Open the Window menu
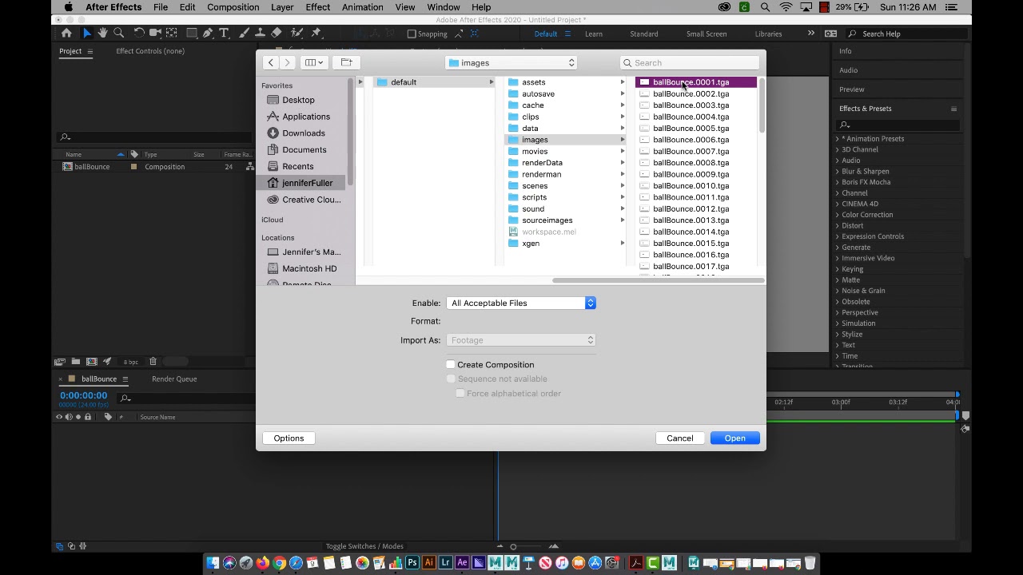Viewport: 1023px width, 575px height. [443, 7]
